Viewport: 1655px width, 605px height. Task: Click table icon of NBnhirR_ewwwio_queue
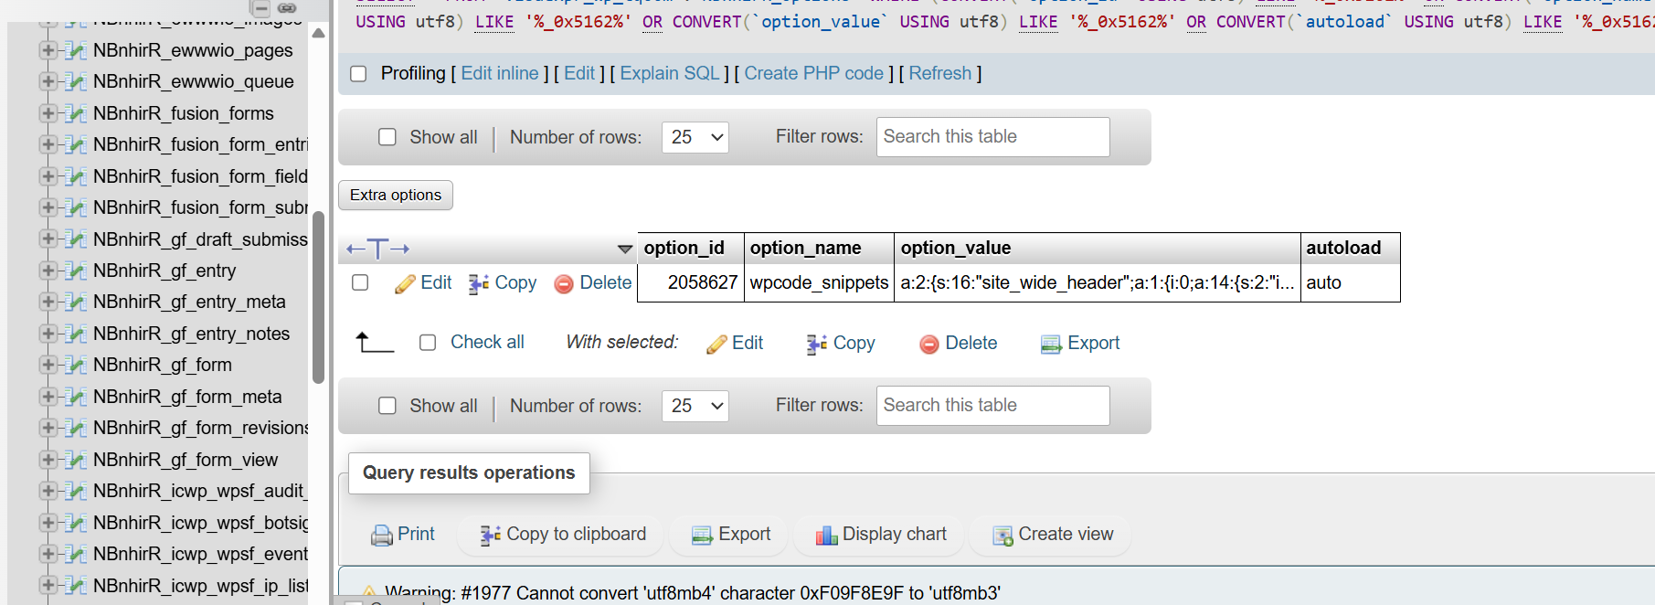coord(77,82)
